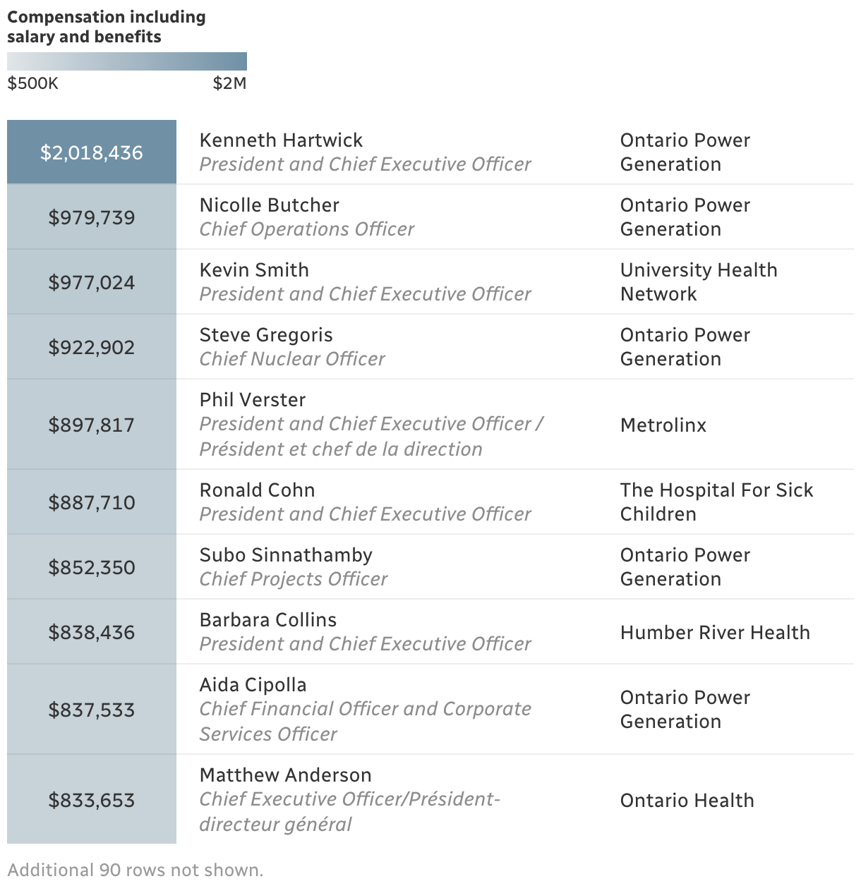Viewport: 861px width, 886px height.
Task: Click the $838,436 compensation cell
Action: tap(92, 632)
